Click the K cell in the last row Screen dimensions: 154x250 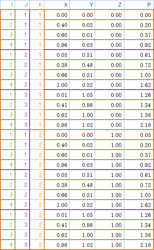pyautogui.click(x=37, y=245)
